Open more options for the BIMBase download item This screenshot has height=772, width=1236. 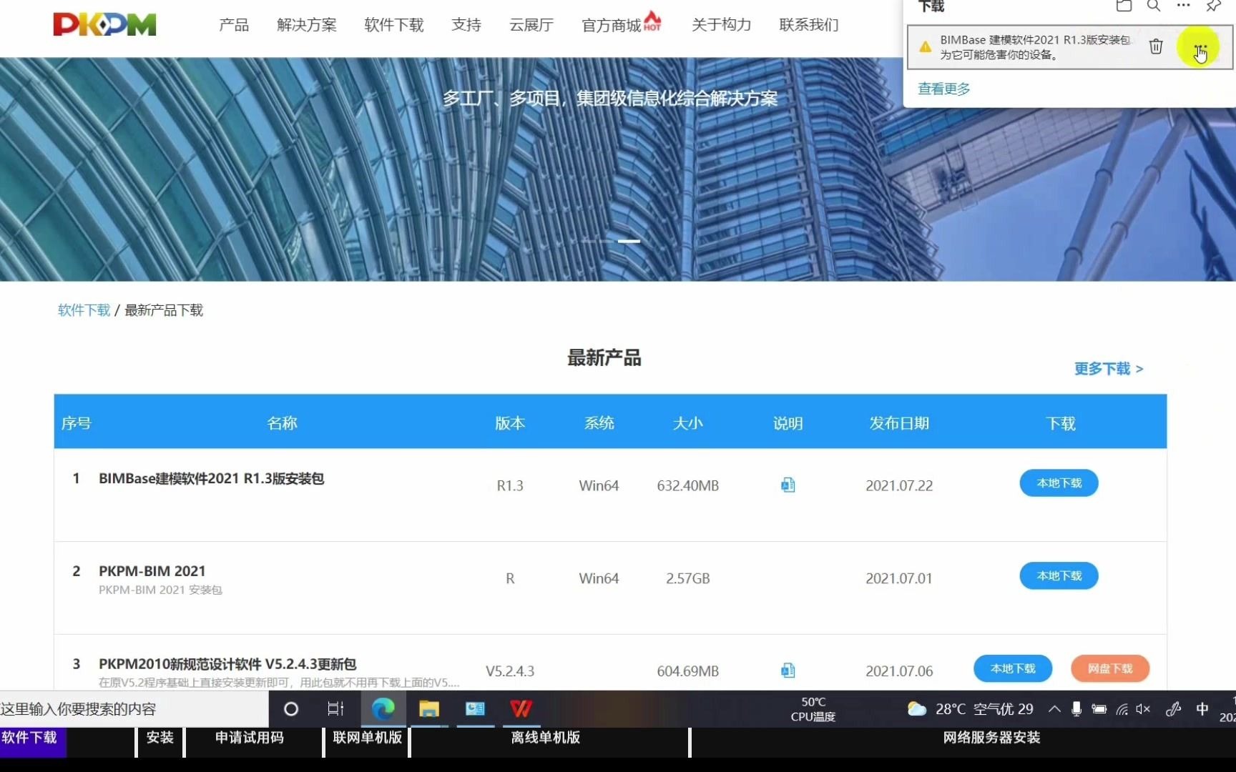tap(1200, 47)
